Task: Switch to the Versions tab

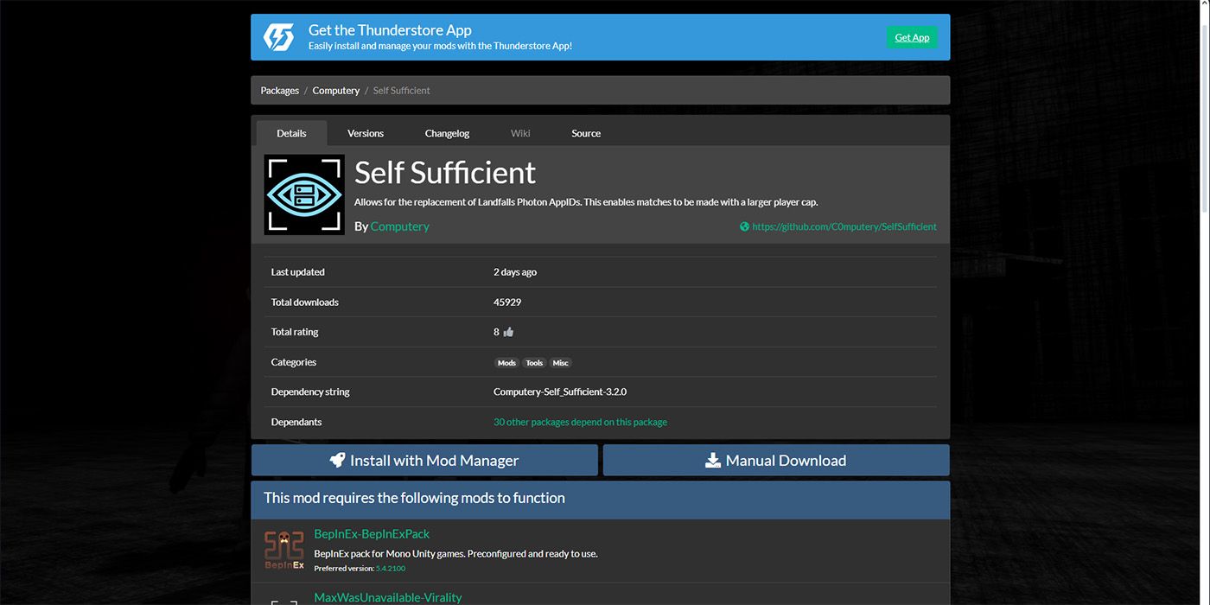Action: [x=366, y=133]
